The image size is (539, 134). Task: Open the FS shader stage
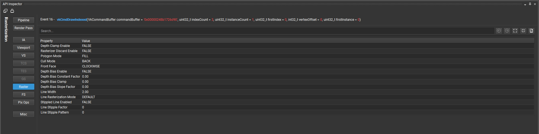coord(24,95)
